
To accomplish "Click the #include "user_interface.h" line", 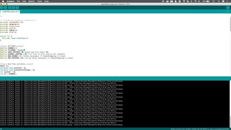I will pyautogui.click(x=15, y=38).
